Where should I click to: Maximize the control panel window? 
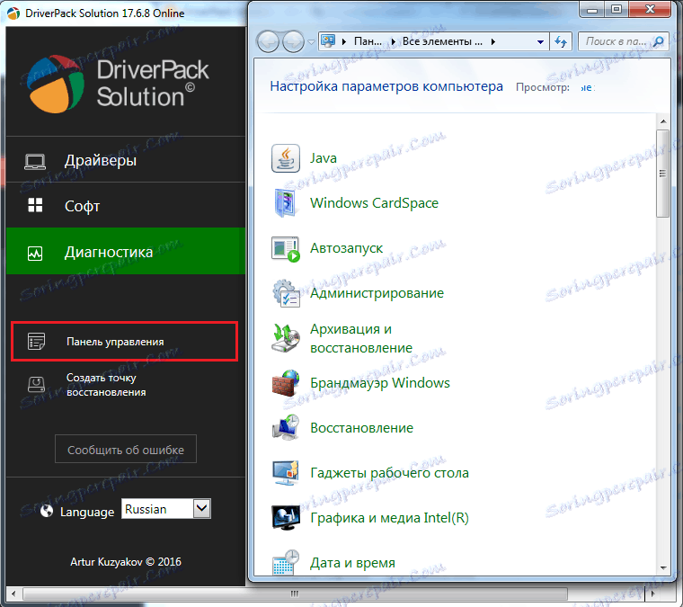616,9
